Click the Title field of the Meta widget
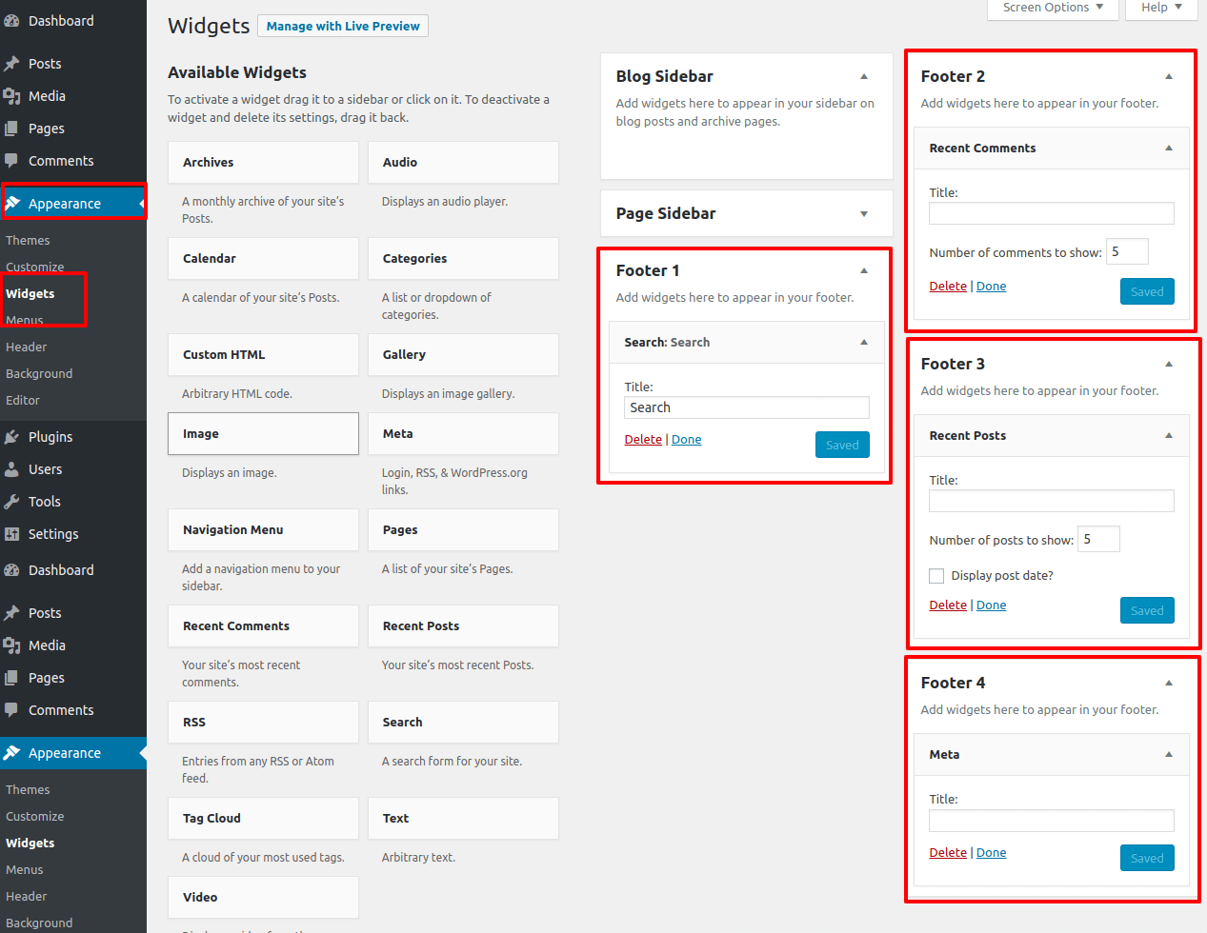1207x933 pixels. 1051,820
